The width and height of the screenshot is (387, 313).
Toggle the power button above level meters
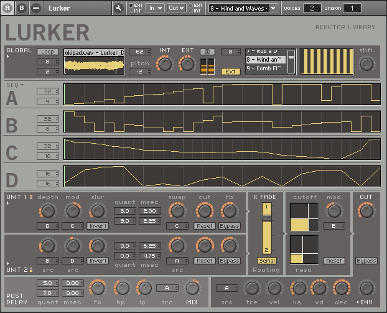pyautogui.click(x=207, y=52)
